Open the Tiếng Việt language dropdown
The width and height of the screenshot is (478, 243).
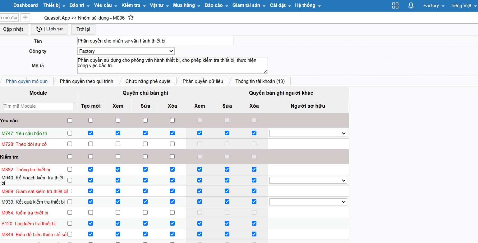tap(463, 5)
